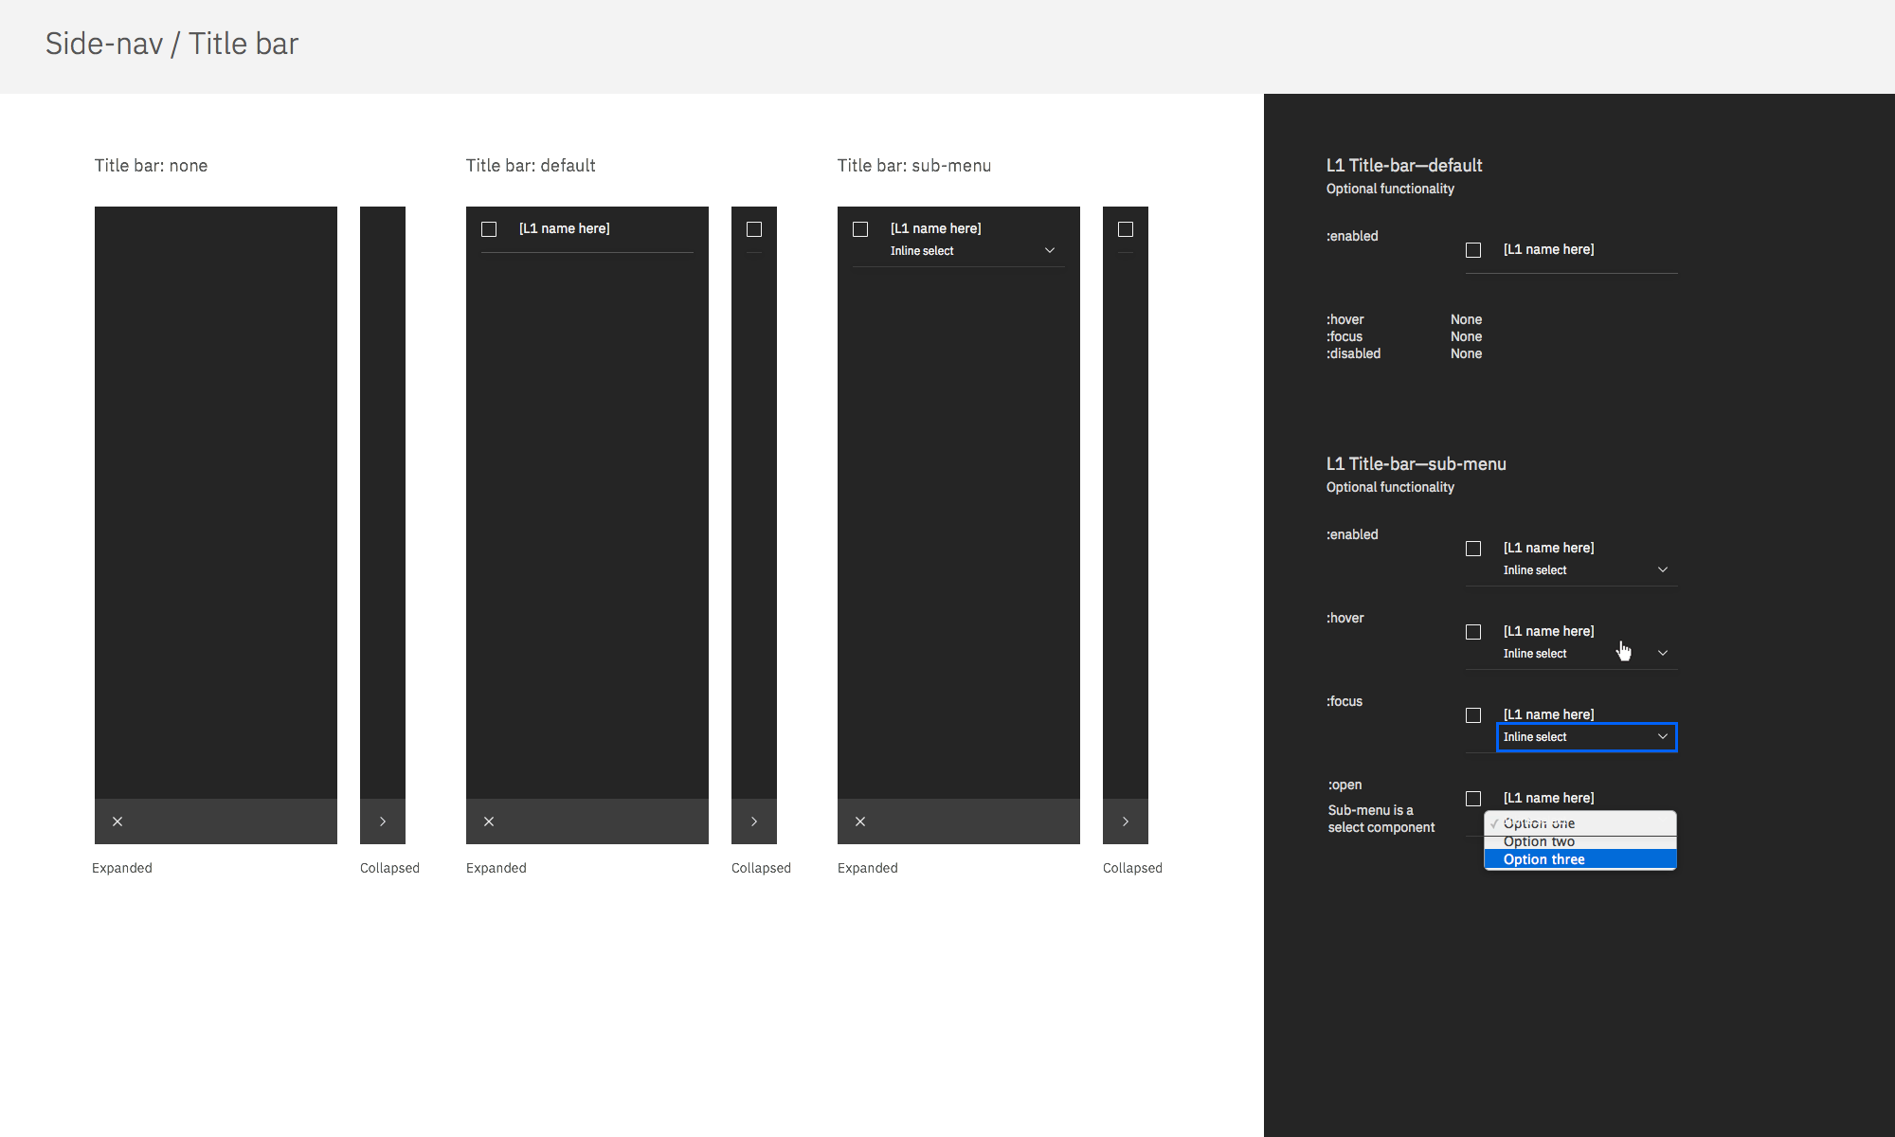Click the right chevron on Title bar: default collapsed panel

753,821
